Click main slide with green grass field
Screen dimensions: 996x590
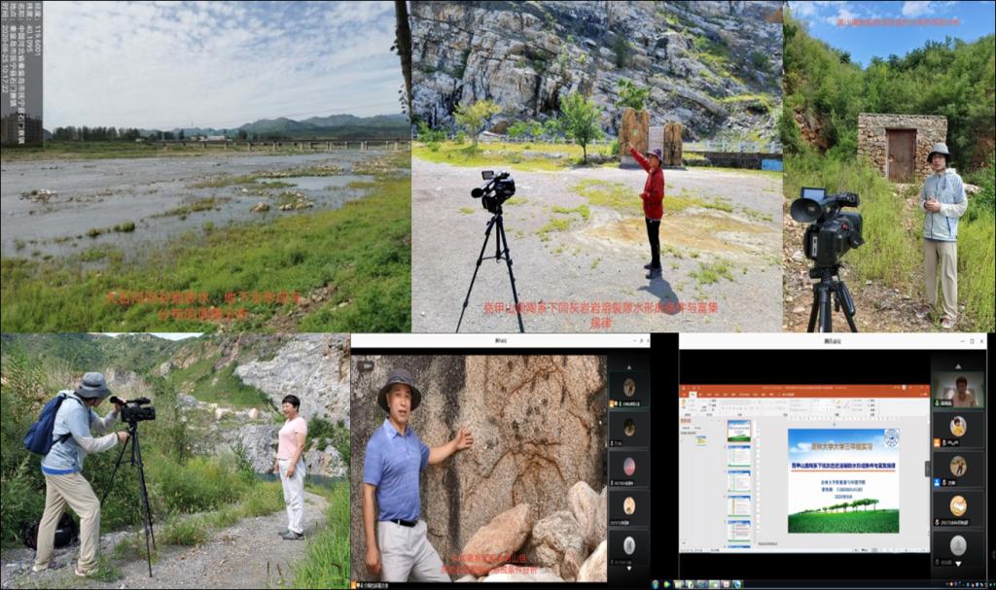click(x=843, y=481)
